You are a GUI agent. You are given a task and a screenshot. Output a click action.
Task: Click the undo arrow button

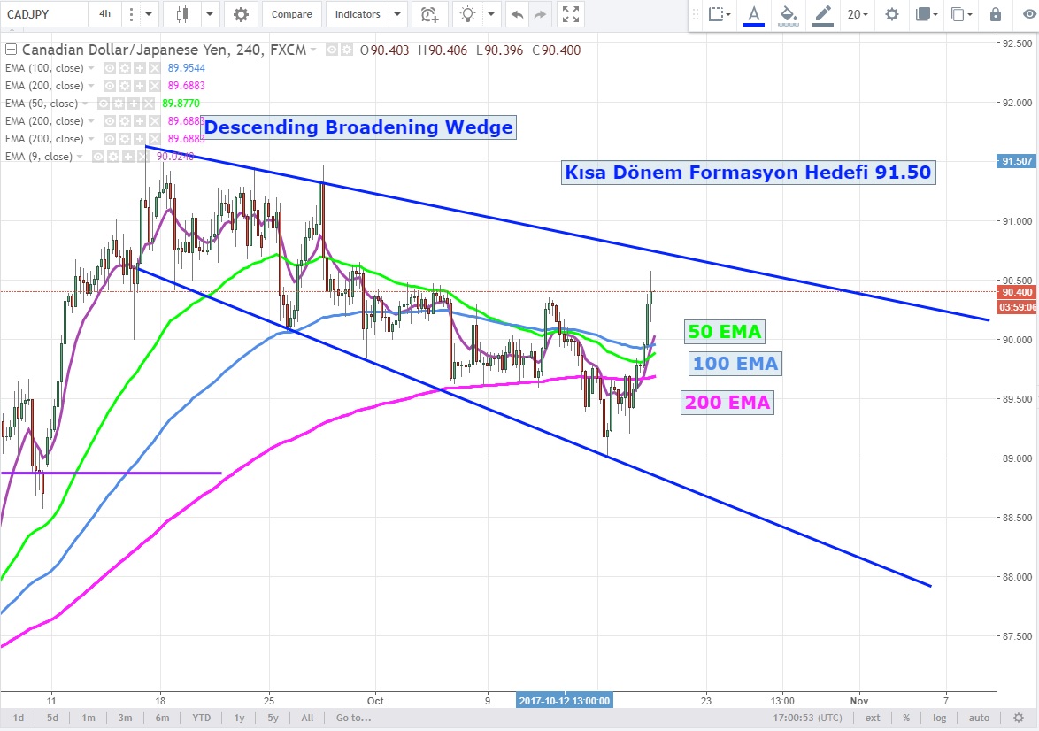[x=517, y=14]
